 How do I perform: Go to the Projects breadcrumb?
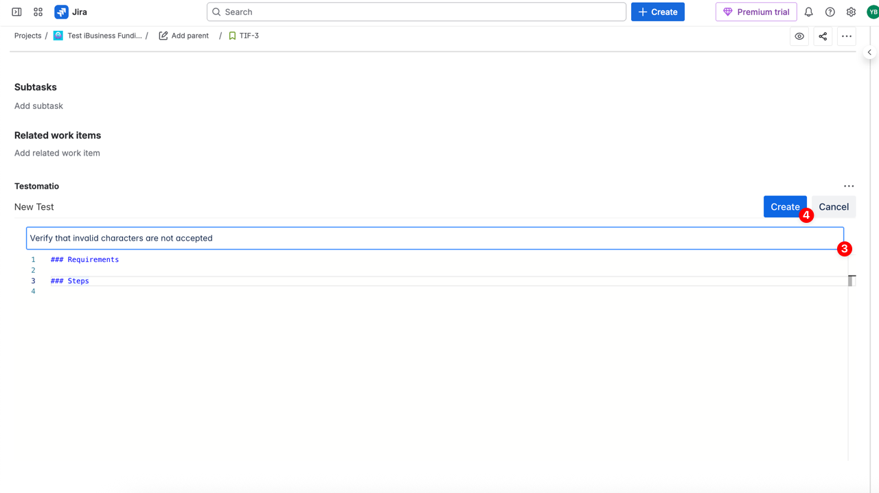[27, 36]
